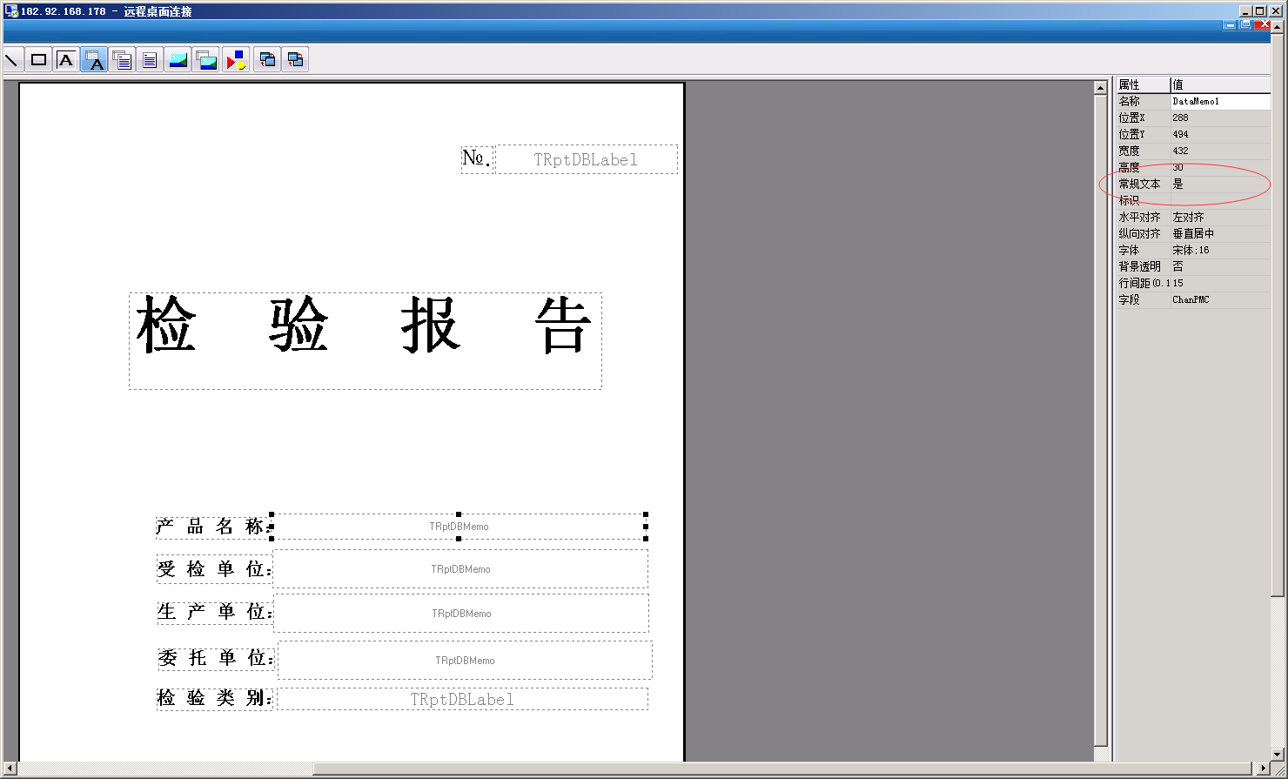The image size is (1288, 779).
Task: Click the 字段 value ChanPMC
Action: coord(1218,300)
